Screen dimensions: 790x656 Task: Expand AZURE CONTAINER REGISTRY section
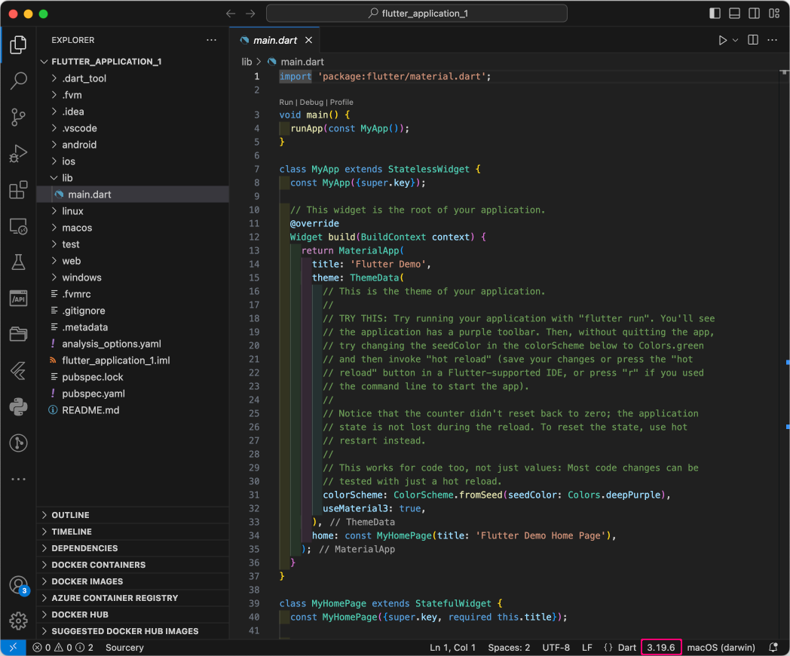pyautogui.click(x=133, y=598)
